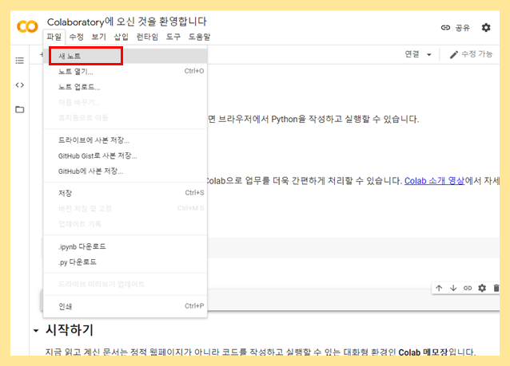Image resolution: width=510 pixels, height=366 pixels.
Task: Select 새 노트 in the file menu
Action: [126, 56]
